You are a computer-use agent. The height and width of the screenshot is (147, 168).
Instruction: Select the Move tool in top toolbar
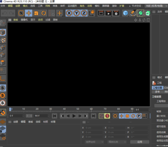[x=29, y=13]
